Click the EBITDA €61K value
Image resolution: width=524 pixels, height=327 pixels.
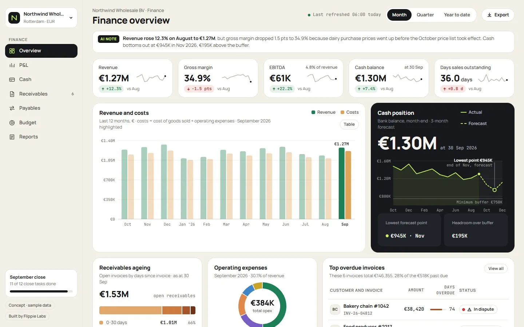pyautogui.click(x=280, y=78)
